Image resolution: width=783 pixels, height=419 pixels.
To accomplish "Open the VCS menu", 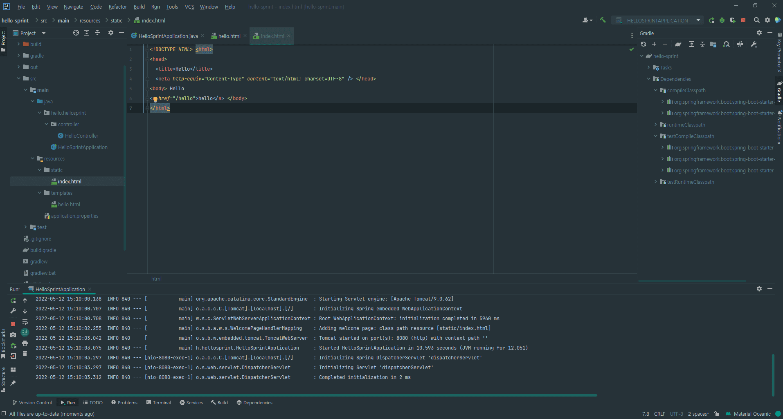I will tap(189, 7).
